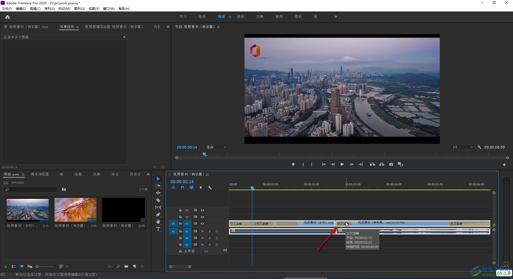This screenshot has width=513, height=279.
Task: Open sort icons dropdown in project panel
Action: (x=64, y=266)
